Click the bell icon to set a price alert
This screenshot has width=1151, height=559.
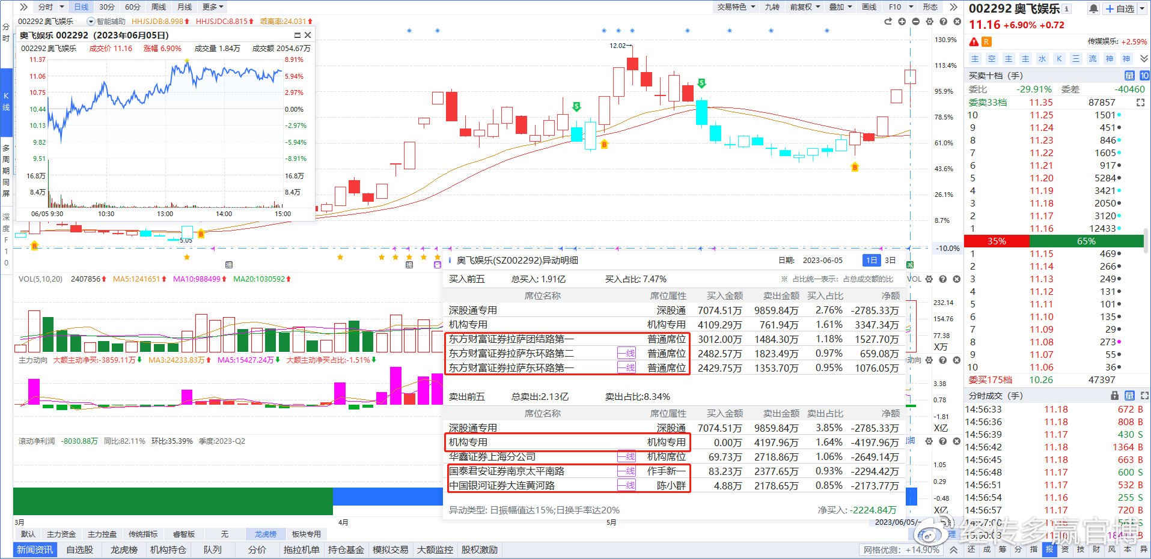pyautogui.click(x=1093, y=8)
